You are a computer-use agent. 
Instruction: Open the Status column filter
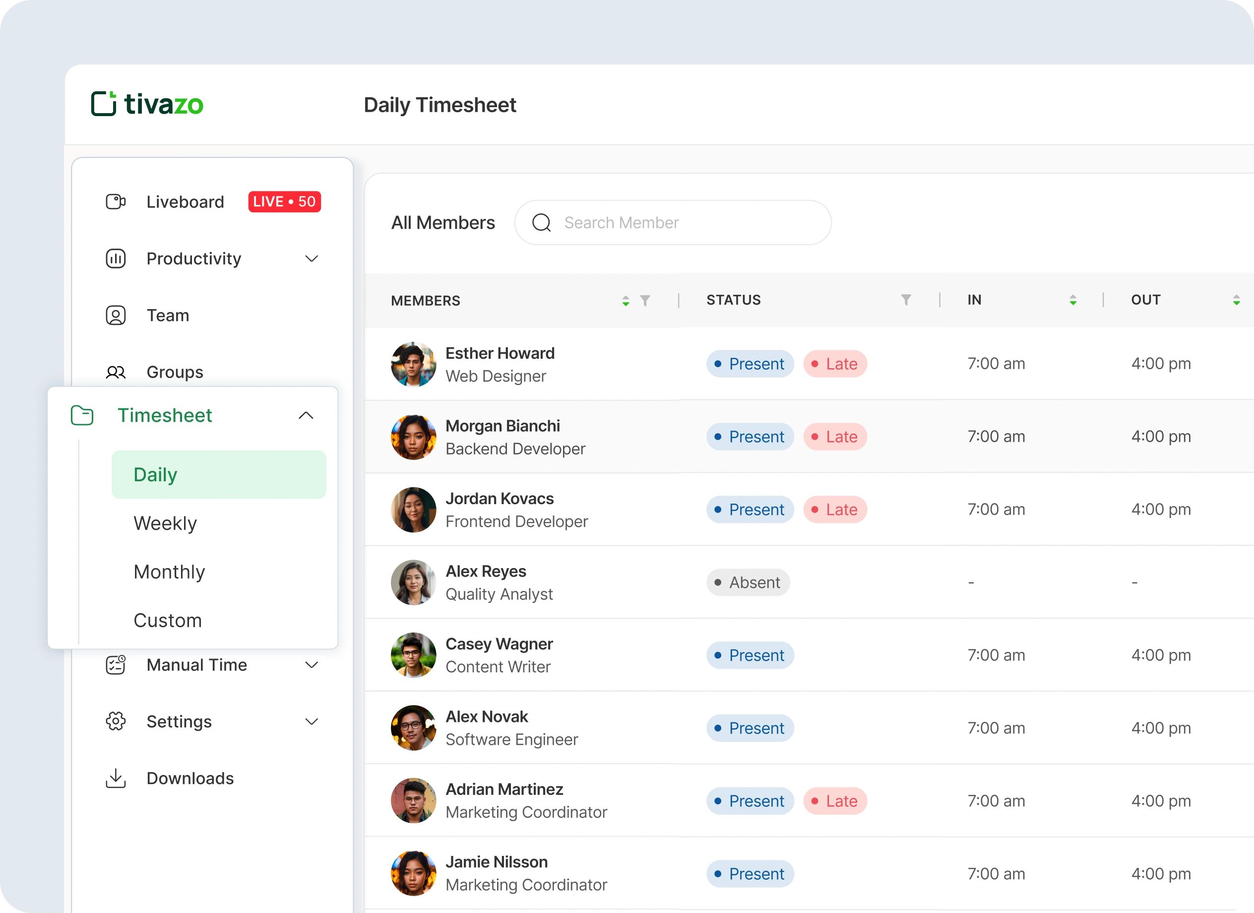(x=906, y=300)
